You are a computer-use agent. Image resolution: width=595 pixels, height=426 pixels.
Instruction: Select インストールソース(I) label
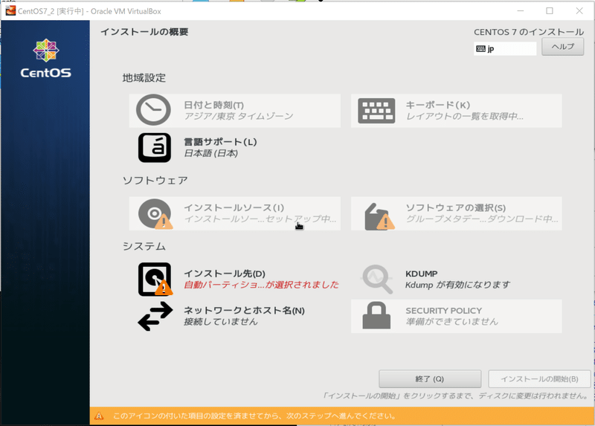pos(234,208)
